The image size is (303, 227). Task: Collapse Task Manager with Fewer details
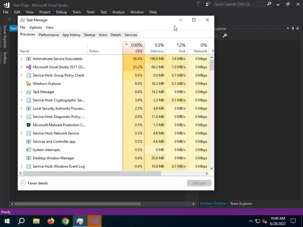click(x=34, y=183)
